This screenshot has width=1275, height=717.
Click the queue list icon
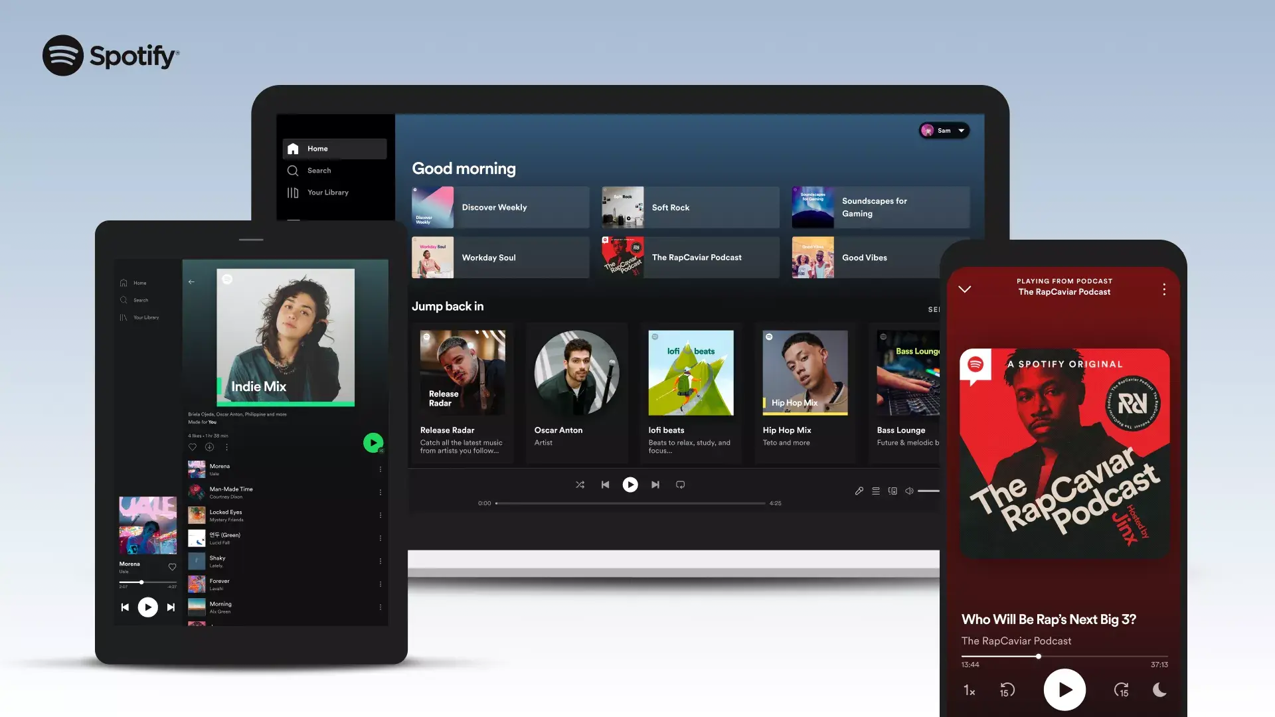click(x=876, y=490)
